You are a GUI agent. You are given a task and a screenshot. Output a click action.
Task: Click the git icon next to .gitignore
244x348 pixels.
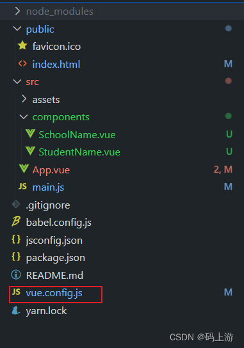tap(16, 204)
